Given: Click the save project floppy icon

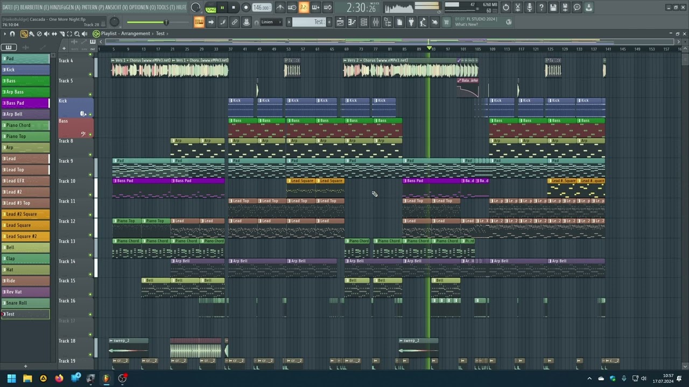Looking at the screenshot, I should point(553,8).
